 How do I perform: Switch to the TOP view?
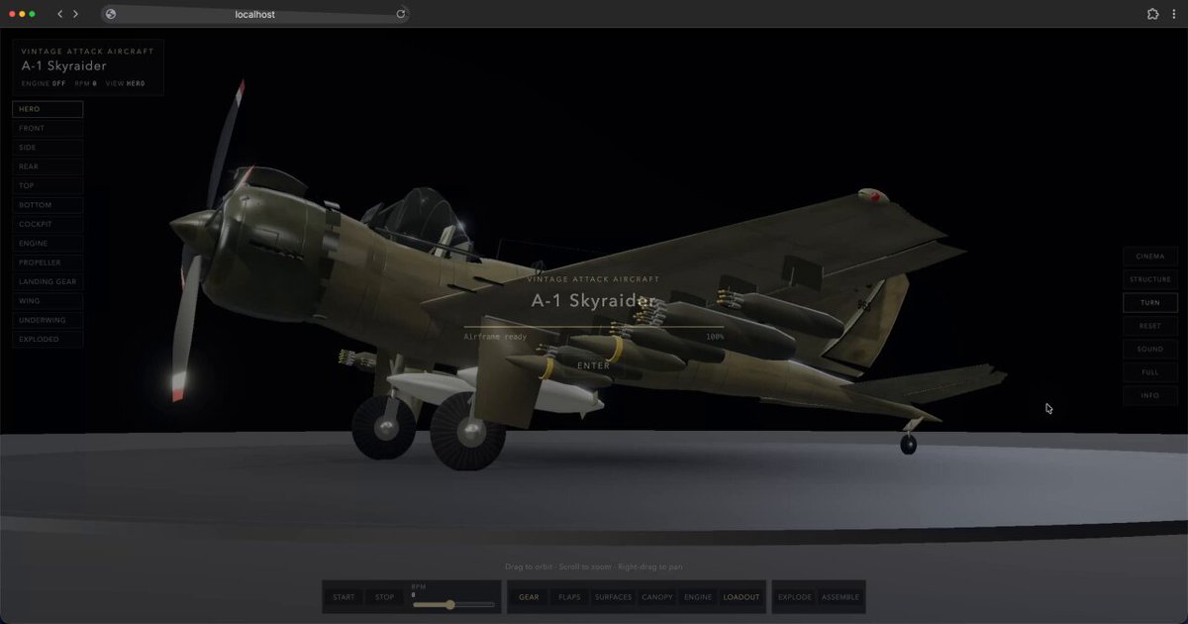48,185
